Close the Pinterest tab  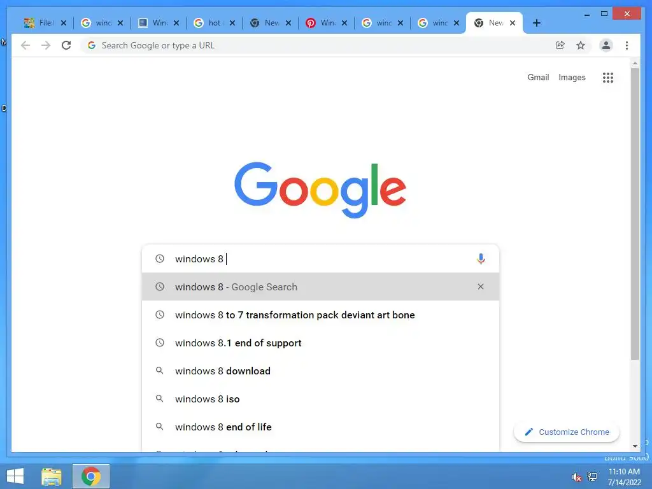[x=344, y=23]
